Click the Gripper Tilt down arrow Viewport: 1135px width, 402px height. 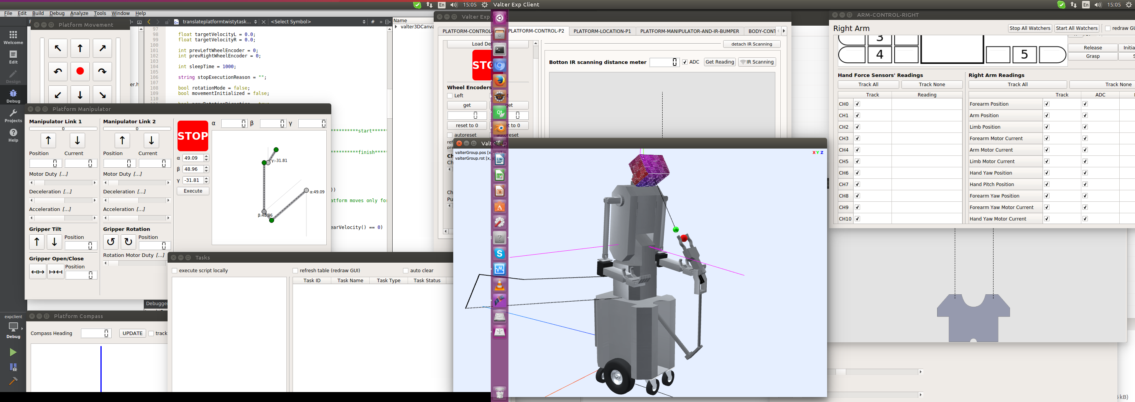54,242
